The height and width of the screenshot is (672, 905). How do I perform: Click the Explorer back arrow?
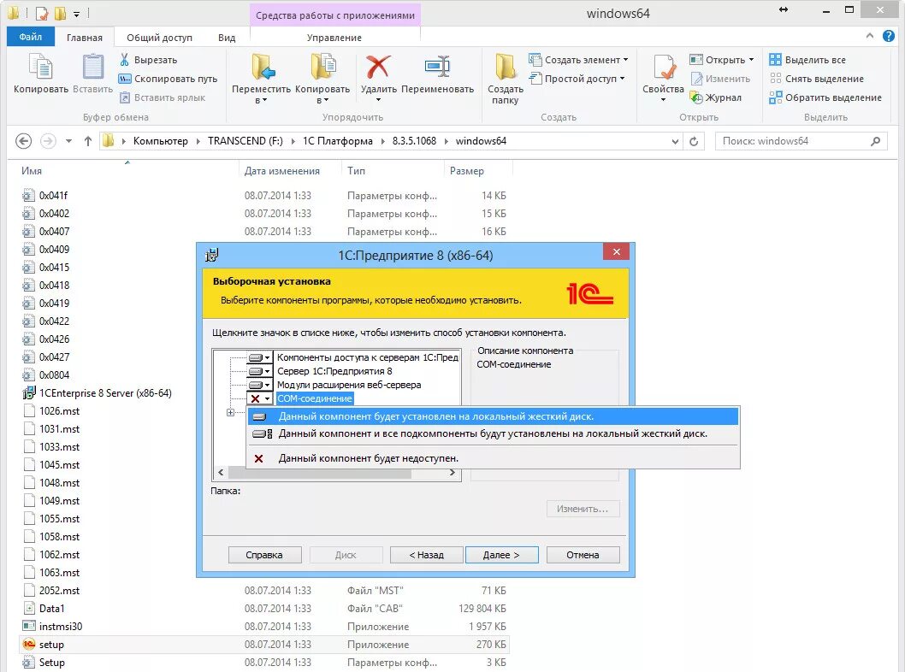tap(24, 141)
